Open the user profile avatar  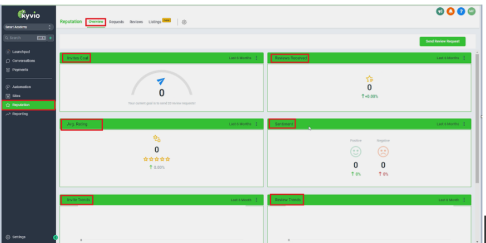click(472, 11)
